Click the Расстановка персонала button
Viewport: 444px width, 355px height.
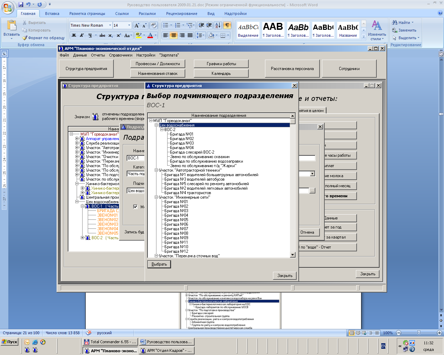coord(292,69)
